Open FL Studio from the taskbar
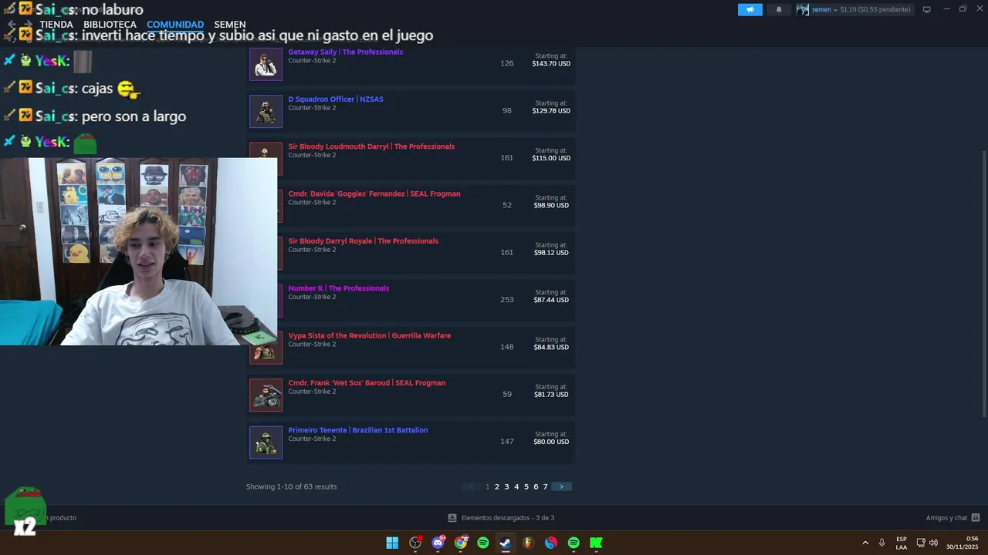The height and width of the screenshot is (555, 988). [x=528, y=543]
